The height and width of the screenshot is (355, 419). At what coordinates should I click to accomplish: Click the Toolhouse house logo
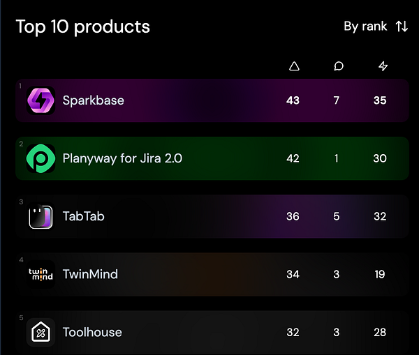click(41, 332)
